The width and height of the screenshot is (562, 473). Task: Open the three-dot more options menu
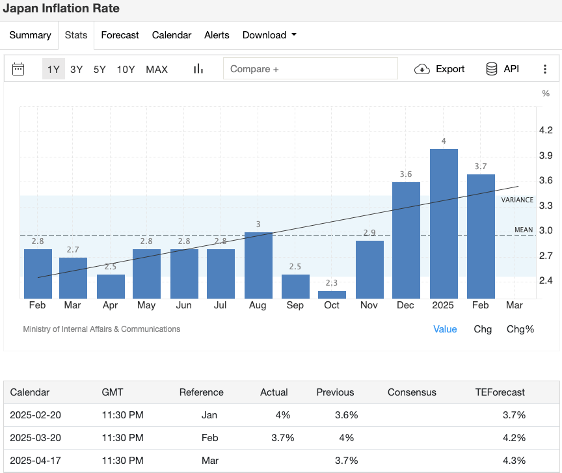545,69
